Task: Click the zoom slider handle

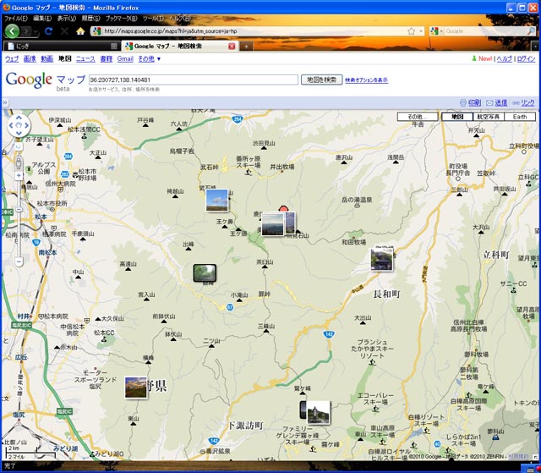Action: (19, 210)
